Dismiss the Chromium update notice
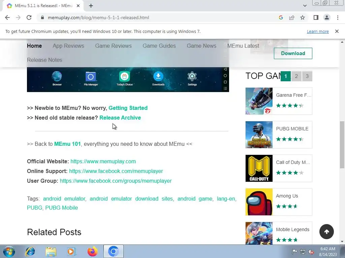The height and width of the screenshot is (258, 345). 337,31
